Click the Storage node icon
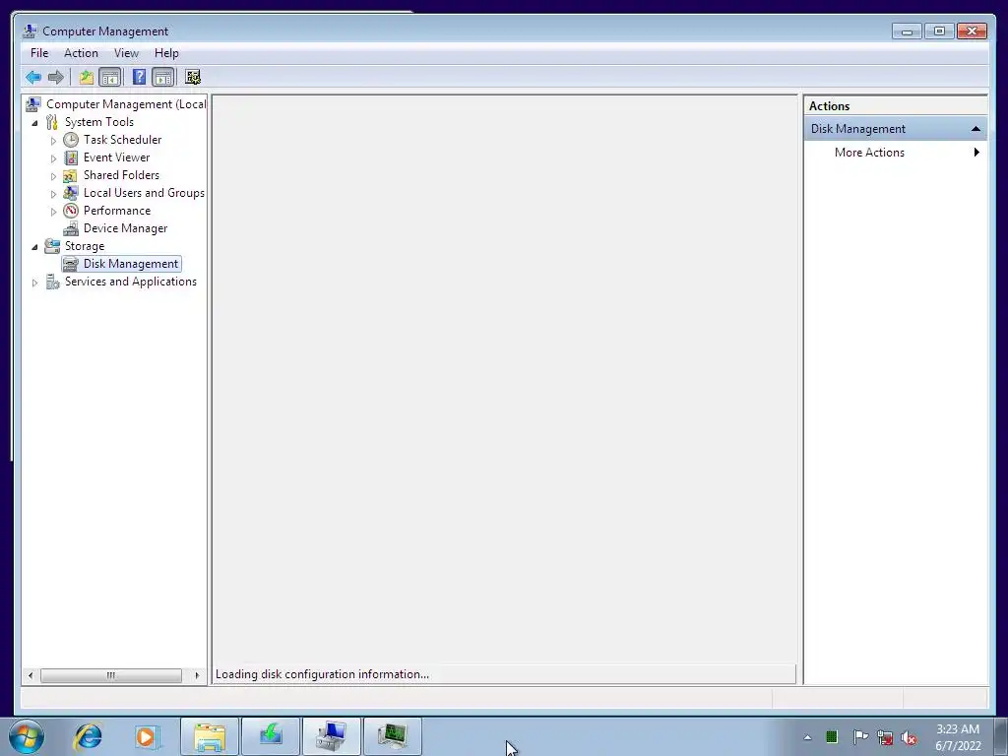This screenshot has height=756, width=1008. point(52,246)
